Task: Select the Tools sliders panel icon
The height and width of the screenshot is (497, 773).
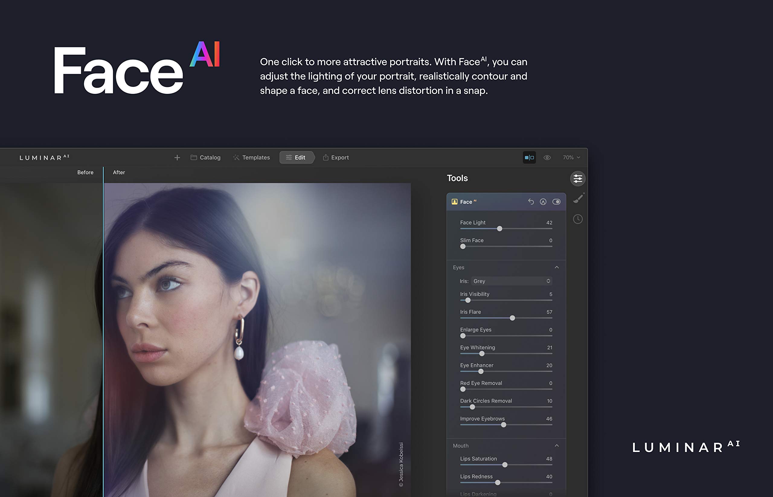Action: pos(577,178)
